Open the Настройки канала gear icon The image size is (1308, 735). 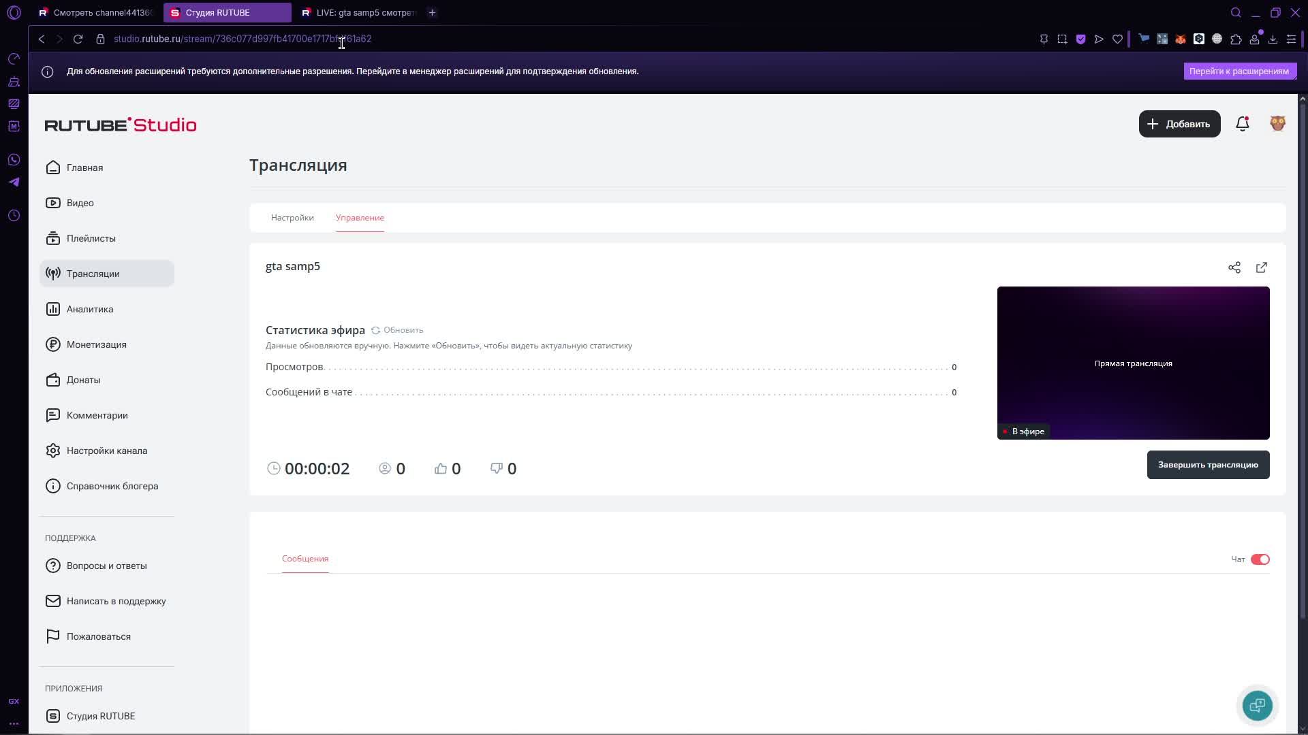[53, 451]
